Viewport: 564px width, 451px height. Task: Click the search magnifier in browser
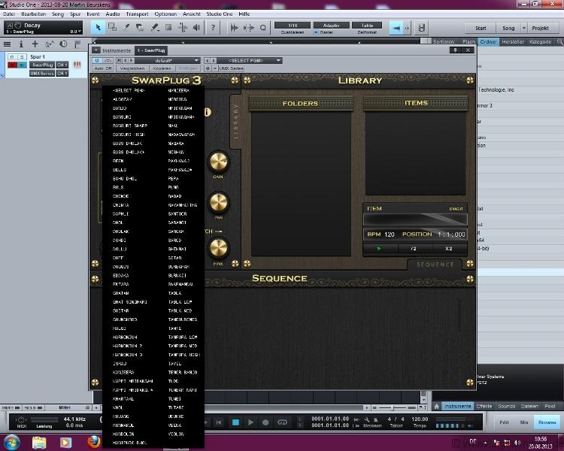559,42
